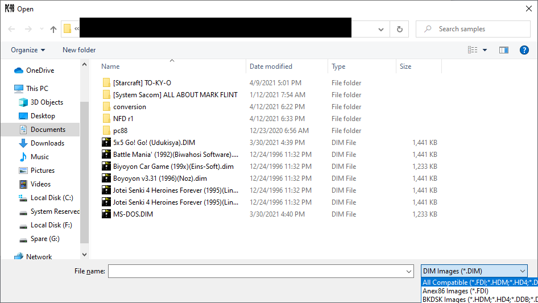The height and width of the screenshot is (303, 538).
Task: Toggle the preview pane
Action: tap(504, 50)
